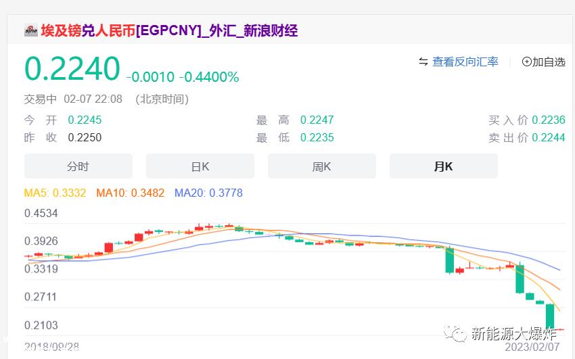Click the 卖出价 value 0.2244
Image resolution: width=575 pixels, height=359 pixels.
click(x=549, y=137)
